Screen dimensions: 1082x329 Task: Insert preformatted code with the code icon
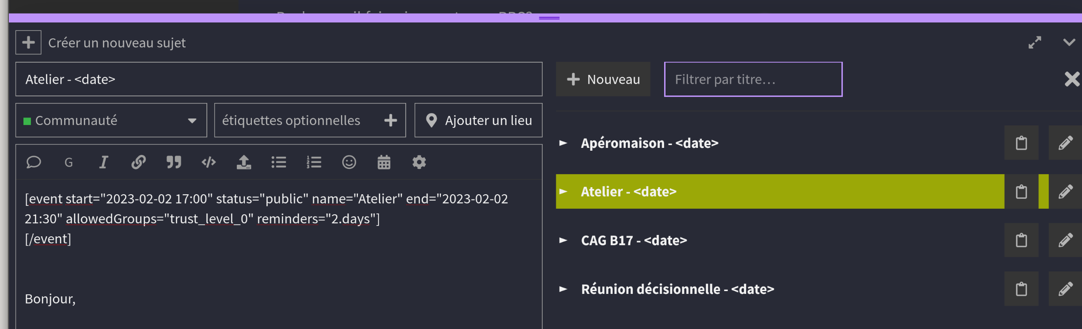click(209, 162)
